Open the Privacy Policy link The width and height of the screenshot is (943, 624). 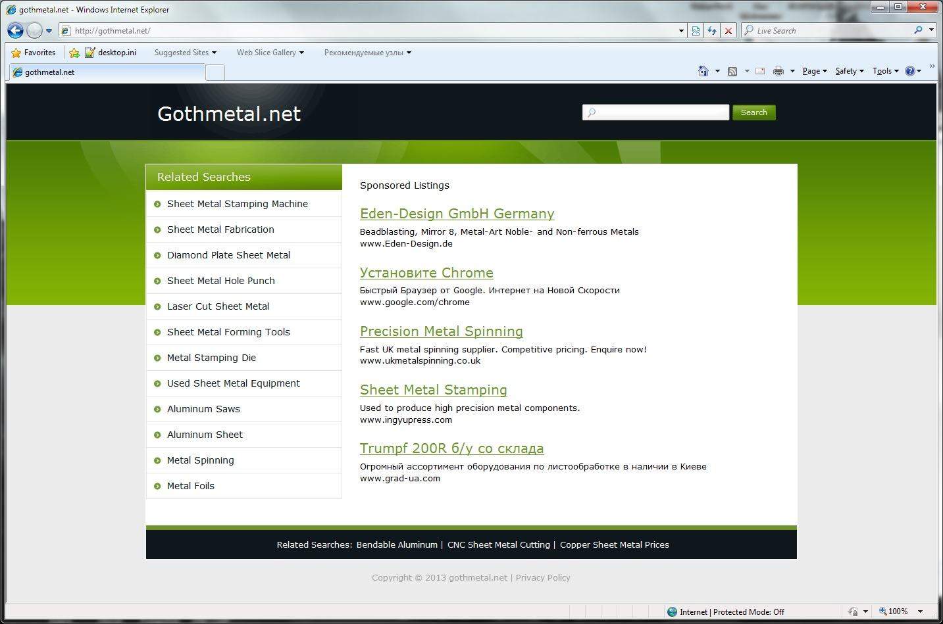click(543, 578)
